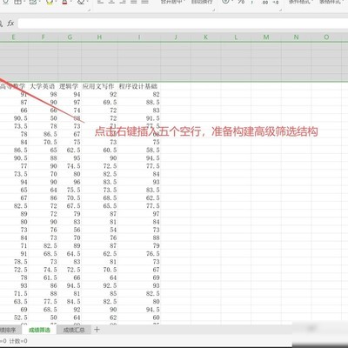
Task: Click the 高等数学 header cell
Action: [x=13, y=86]
